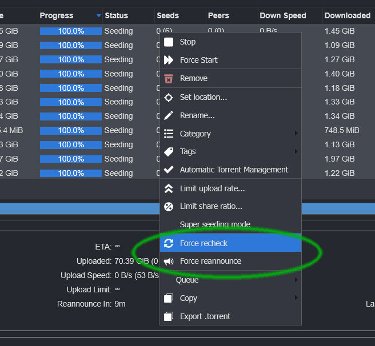This screenshot has height=346, width=375.
Task: Expand the Tags submenu arrow
Action: (x=296, y=151)
